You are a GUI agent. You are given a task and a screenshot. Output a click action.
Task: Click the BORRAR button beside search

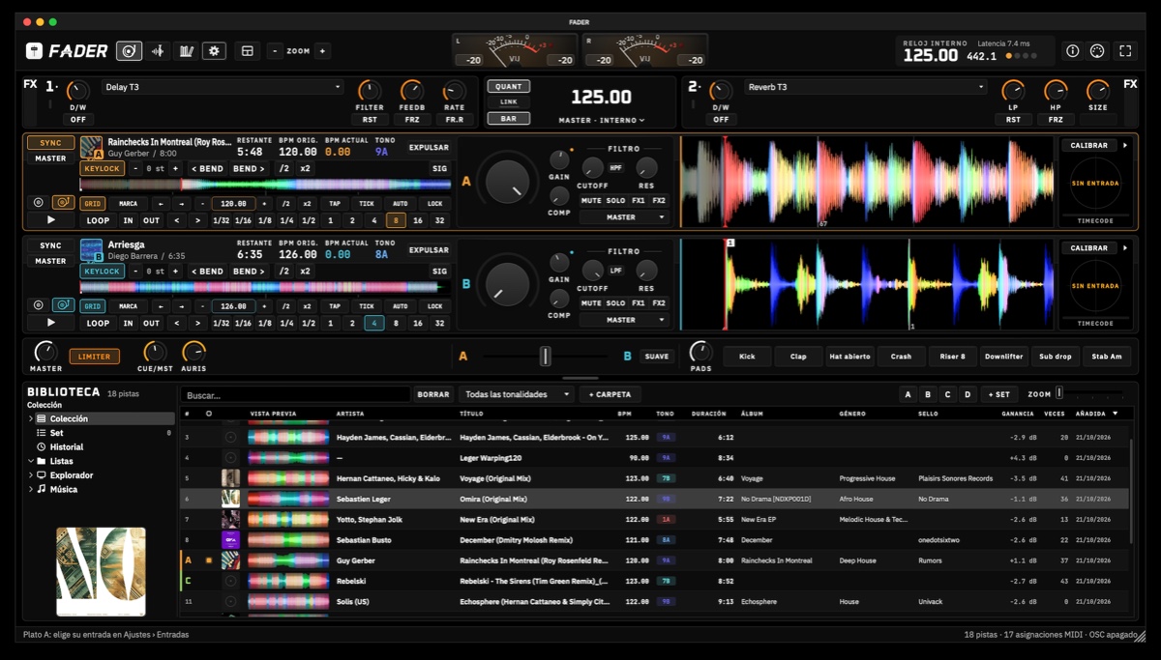point(433,394)
